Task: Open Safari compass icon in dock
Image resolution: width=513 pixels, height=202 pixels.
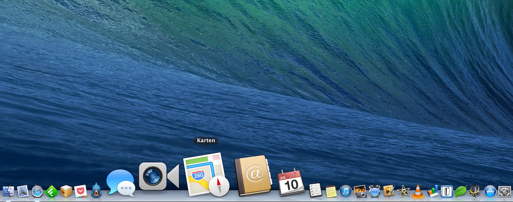Action: coord(37,191)
